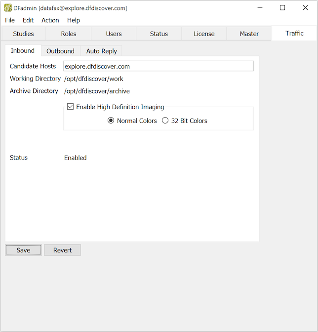The width and height of the screenshot is (318, 332).
Task: Select the Outbound sub-tab
Action: click(60, 51)
